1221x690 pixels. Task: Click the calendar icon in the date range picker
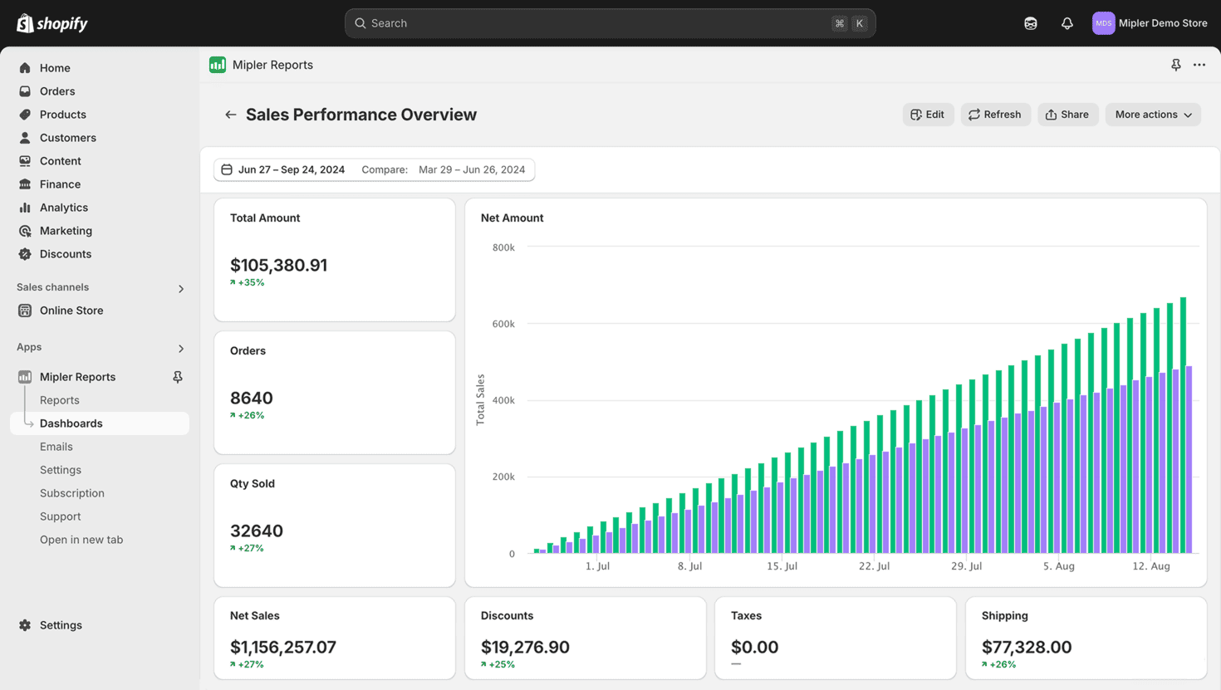(x=226, y=169)
